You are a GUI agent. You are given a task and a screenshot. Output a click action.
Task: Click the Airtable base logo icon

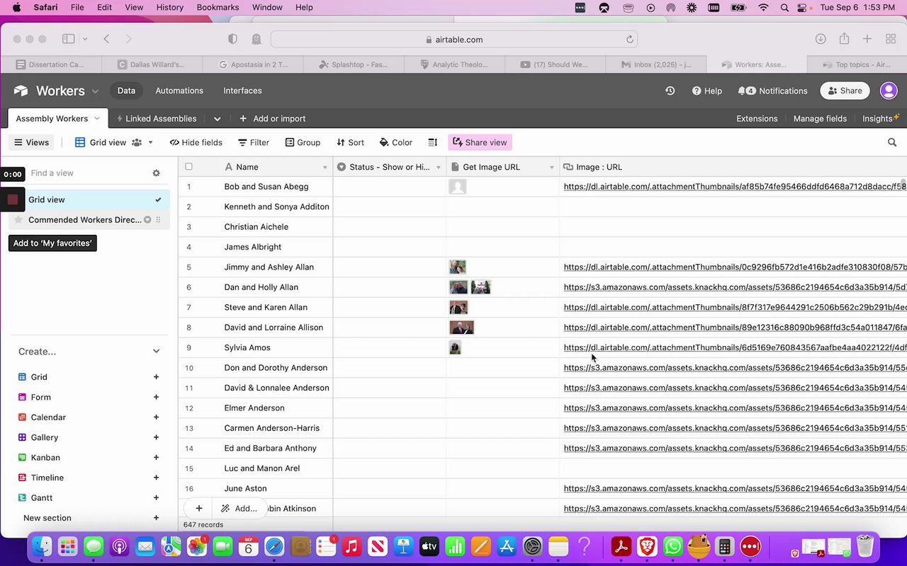21,91
